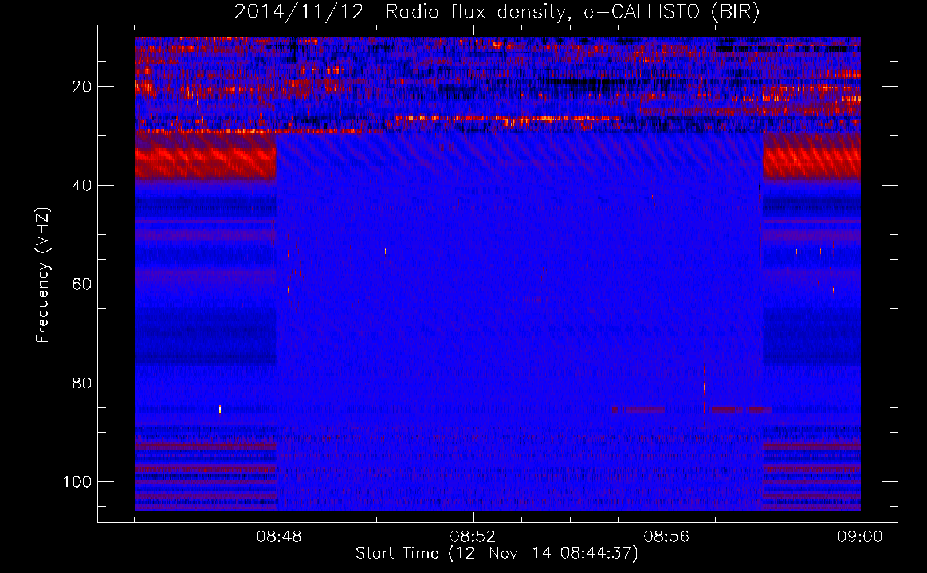Click the 08:48 time tick label
927x573 pixels.
coord(279,537)
